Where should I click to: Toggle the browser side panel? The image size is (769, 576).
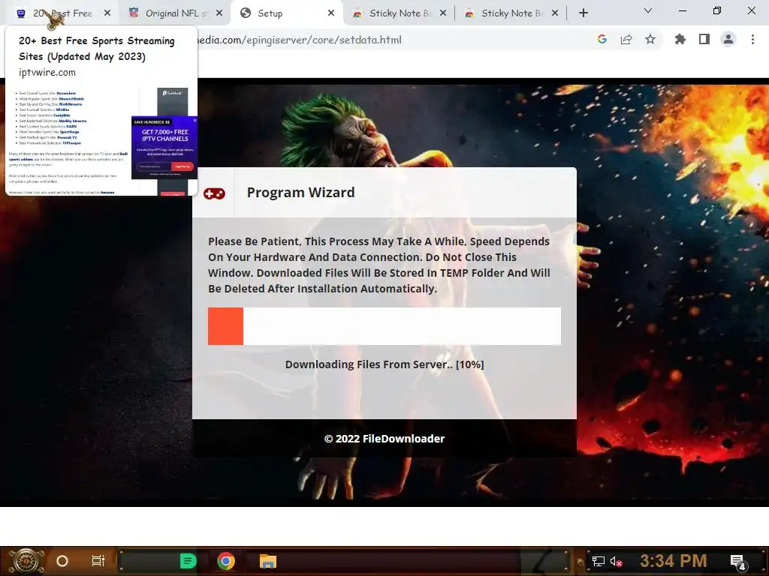click(x=704, y=40)
